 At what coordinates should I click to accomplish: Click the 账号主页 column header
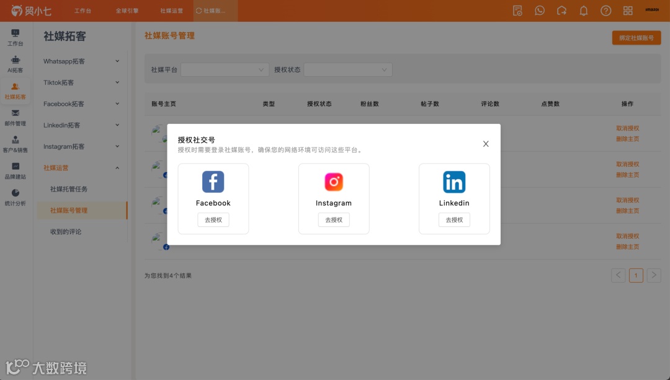point(164,104)
